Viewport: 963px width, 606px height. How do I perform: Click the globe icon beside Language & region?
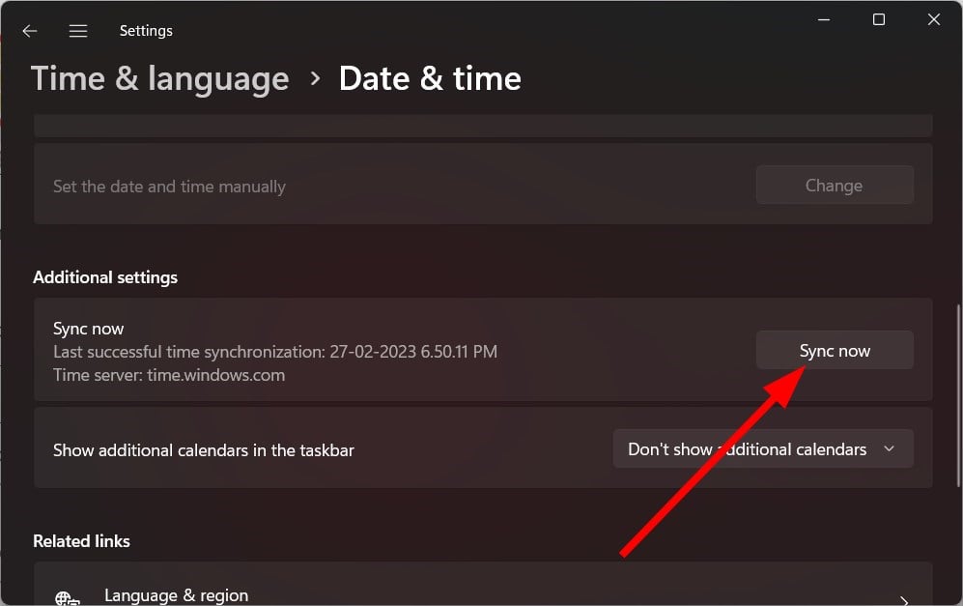coord(67,597)
